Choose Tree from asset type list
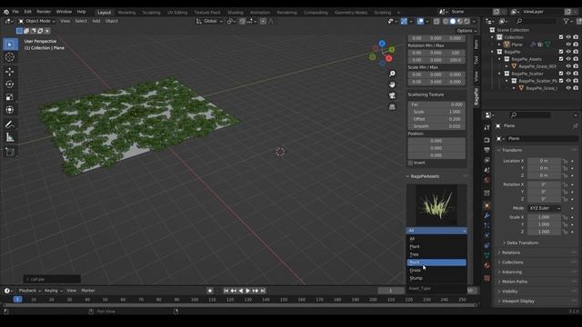582x327 pixels. (436, 254)
